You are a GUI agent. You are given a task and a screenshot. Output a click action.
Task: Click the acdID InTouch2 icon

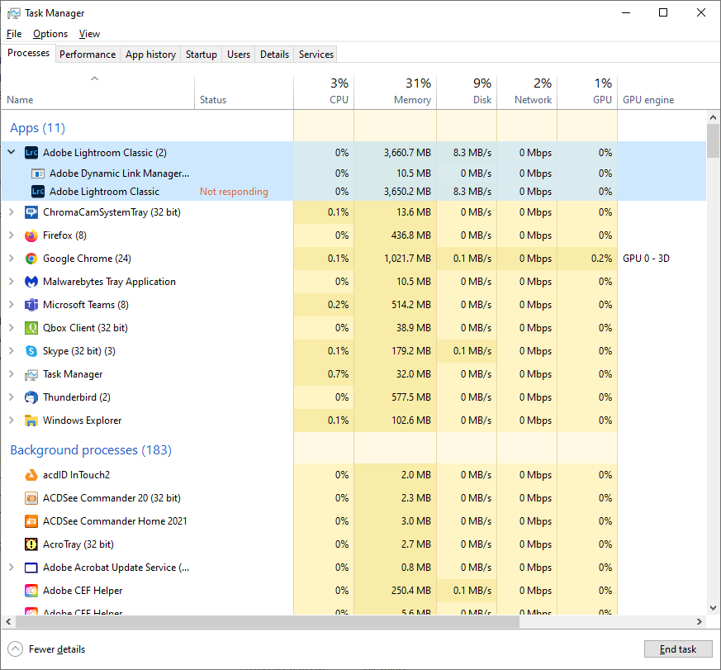(x=31, y=475)
